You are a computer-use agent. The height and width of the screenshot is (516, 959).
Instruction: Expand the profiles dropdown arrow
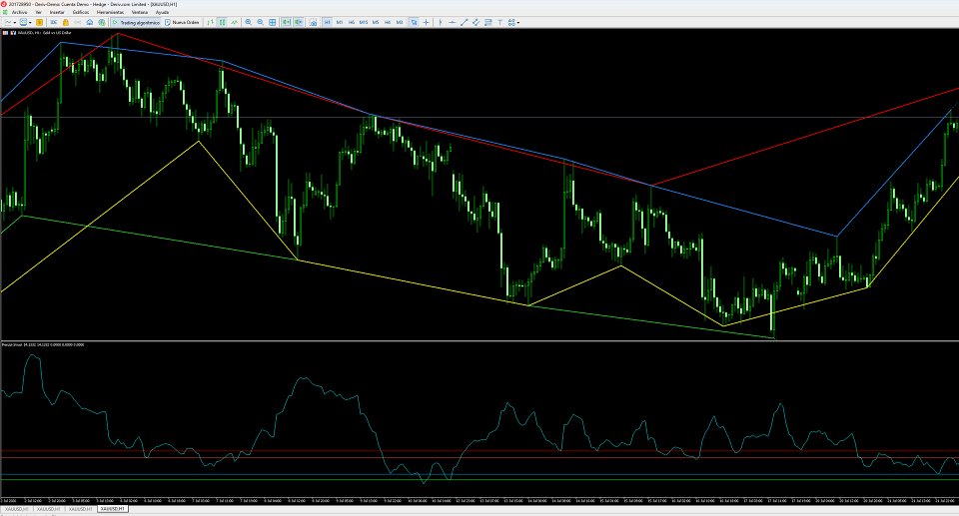(30, 22)
